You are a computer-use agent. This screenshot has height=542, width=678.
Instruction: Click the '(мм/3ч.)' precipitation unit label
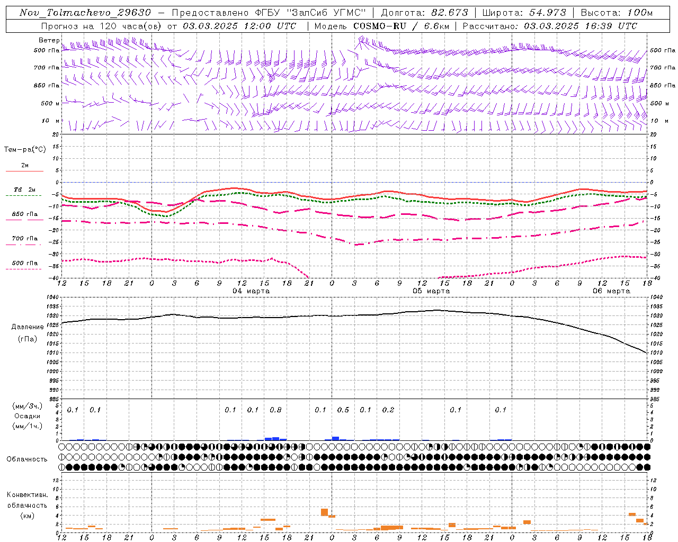(27, 406)
